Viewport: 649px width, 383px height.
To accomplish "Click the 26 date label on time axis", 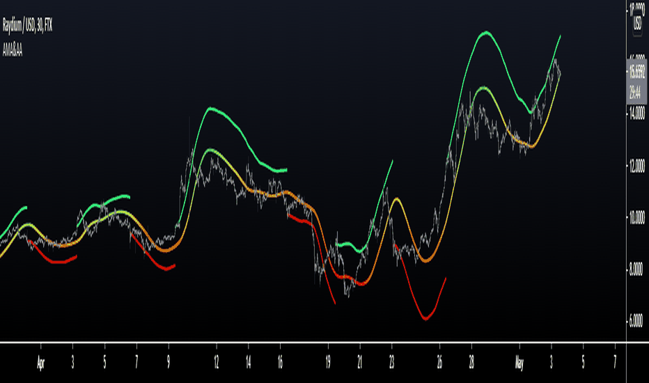I will [439, 362].
